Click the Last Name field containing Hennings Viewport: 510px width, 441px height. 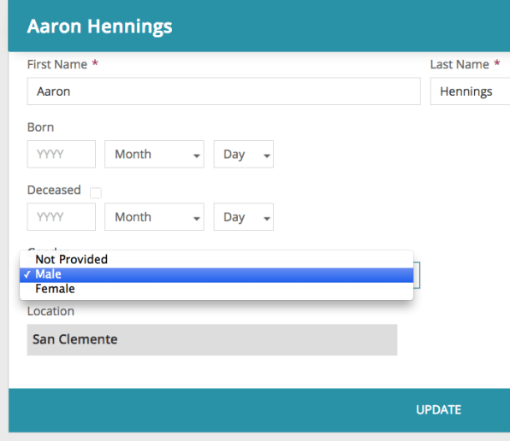[x=471, y=91]
